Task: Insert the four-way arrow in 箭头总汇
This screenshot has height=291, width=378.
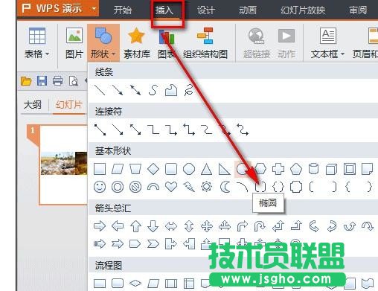Action: (207, 226)
